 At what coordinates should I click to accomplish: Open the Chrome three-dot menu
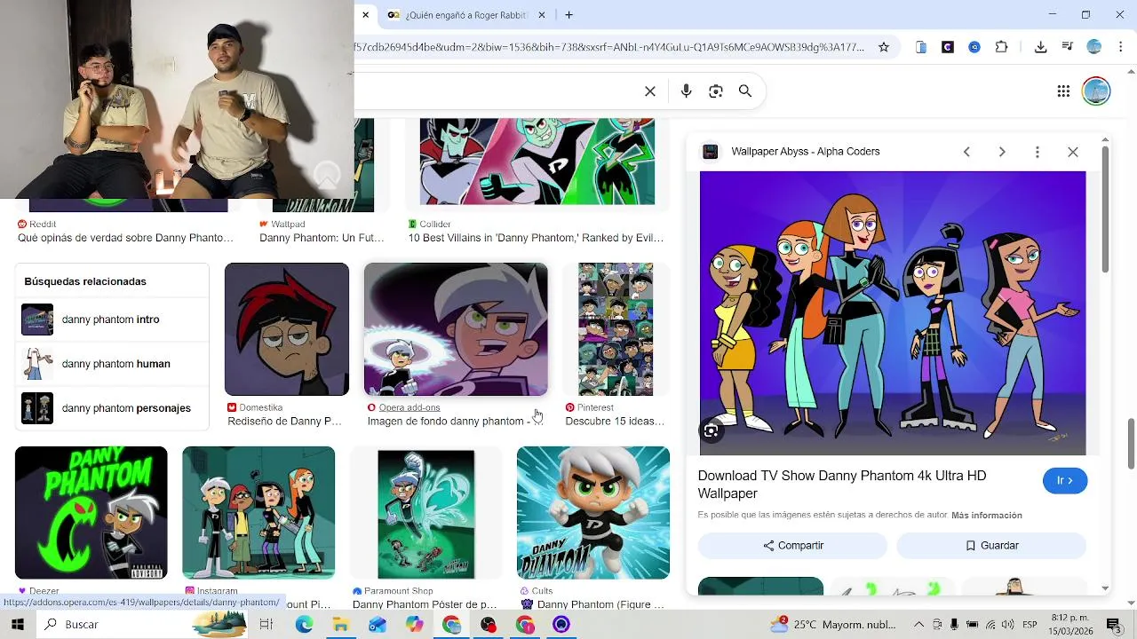click(x=1121, y=47)
